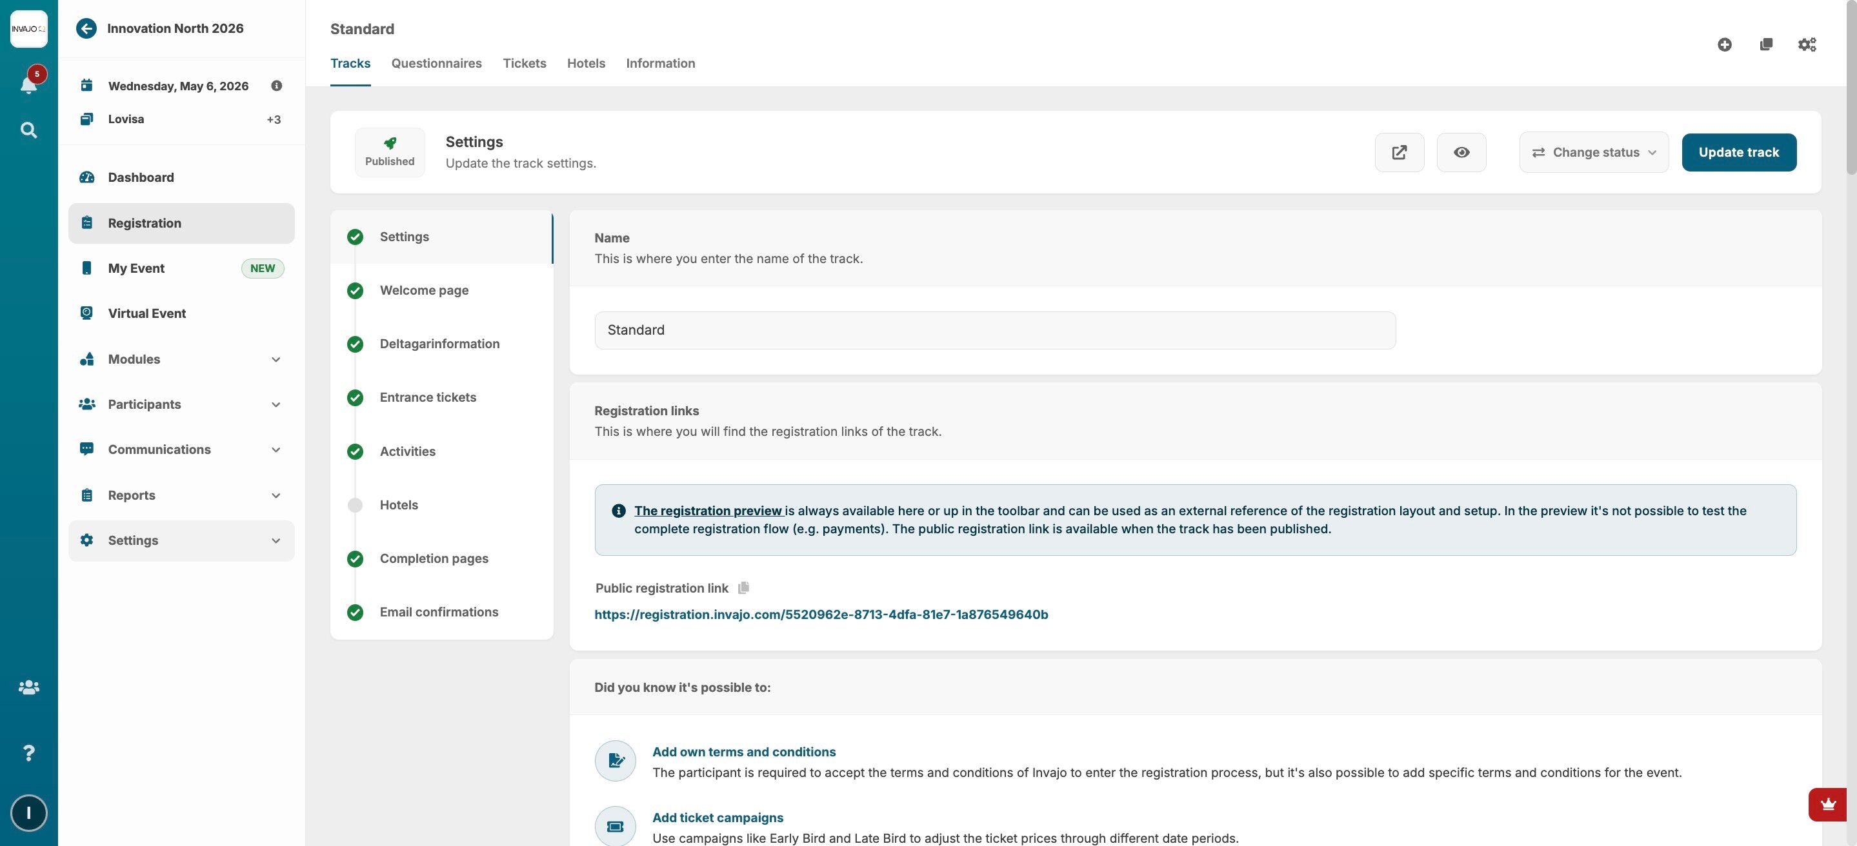Open track in new window icon button

point(1398,152)
